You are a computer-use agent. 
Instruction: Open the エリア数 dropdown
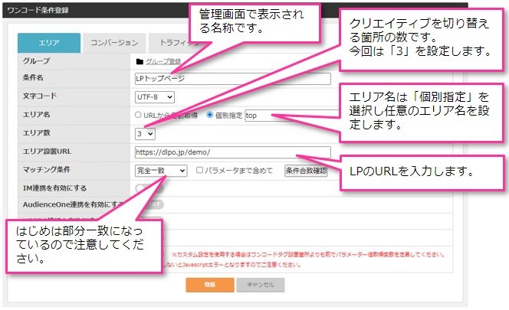(145, 133)
